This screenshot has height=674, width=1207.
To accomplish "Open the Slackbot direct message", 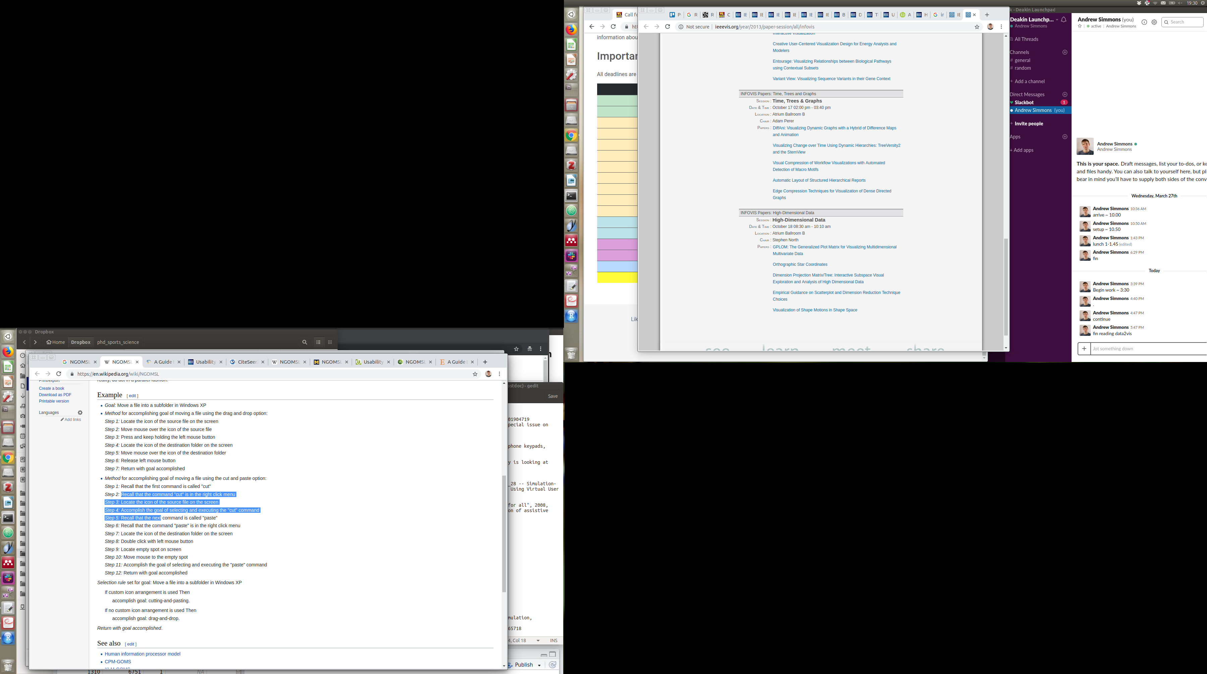I will 1024,102.
